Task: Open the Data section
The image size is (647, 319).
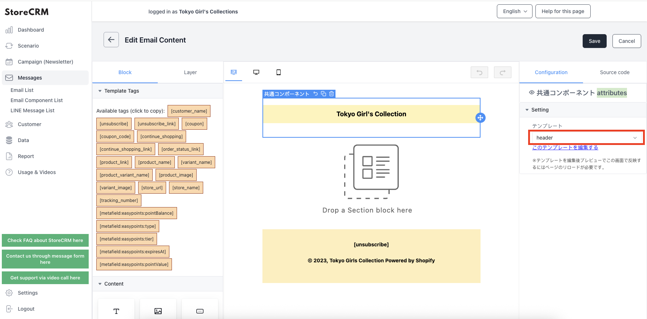Action: pos(23,140)
